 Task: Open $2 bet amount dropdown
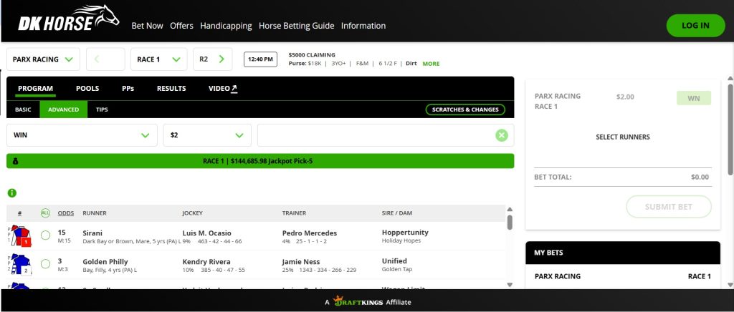[207, 135]
